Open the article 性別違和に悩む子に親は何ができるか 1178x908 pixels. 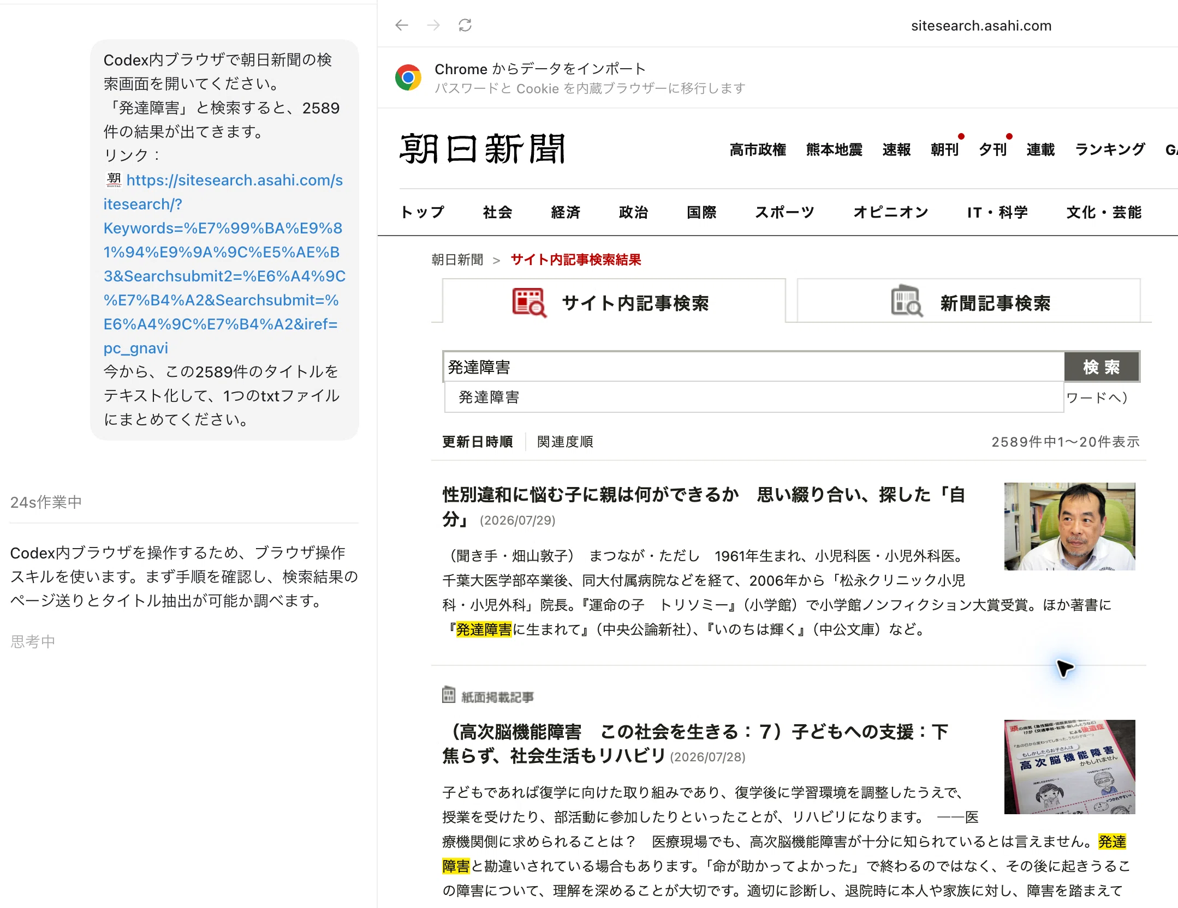point(704,507)
